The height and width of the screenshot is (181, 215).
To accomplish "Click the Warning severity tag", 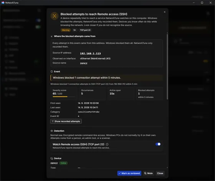I will point(66,30).
